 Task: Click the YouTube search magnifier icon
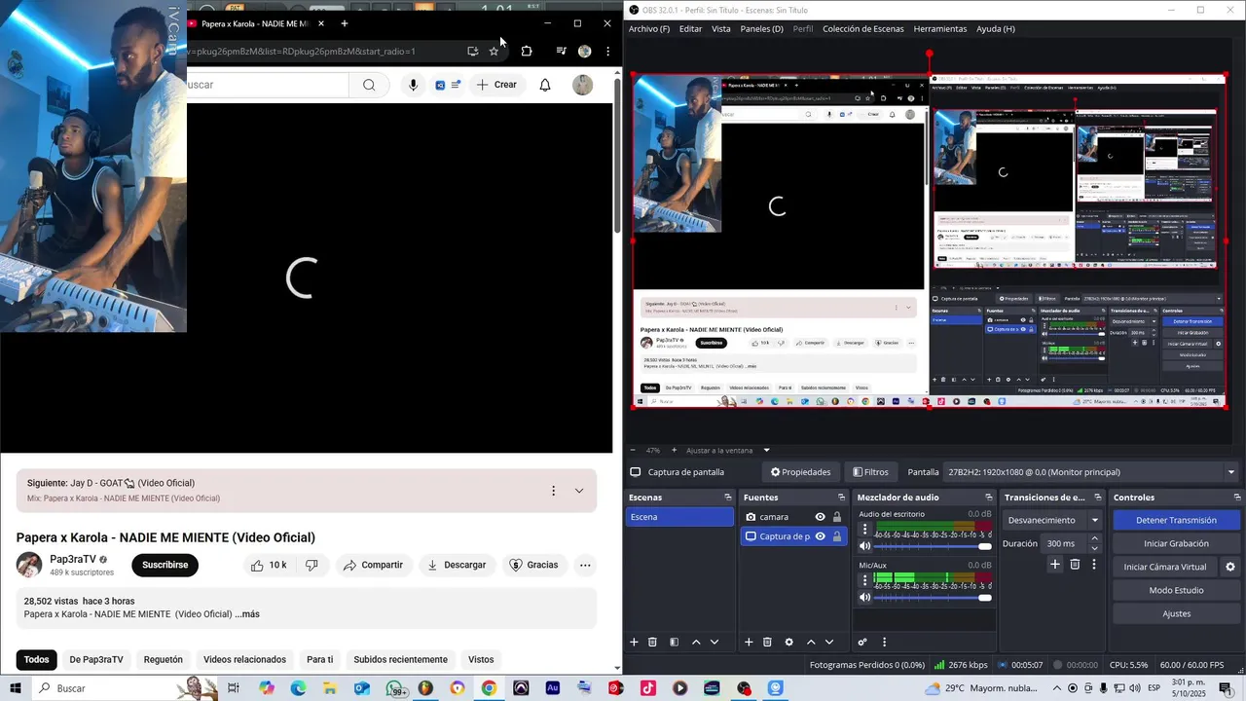(369, 85)
